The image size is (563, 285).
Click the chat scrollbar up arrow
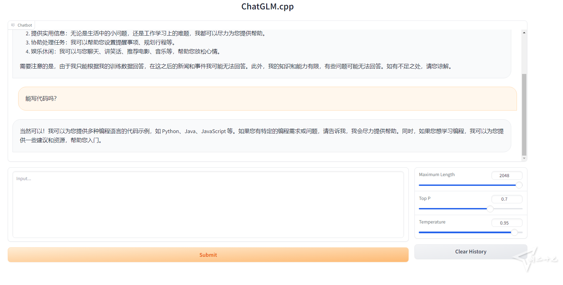pyautogui.click(x=524, y=33)
